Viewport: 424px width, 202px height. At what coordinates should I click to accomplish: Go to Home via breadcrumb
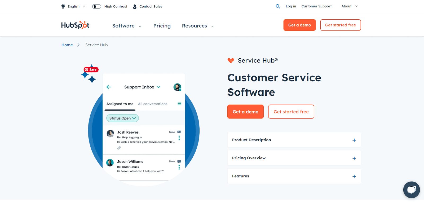coord(67,45)
